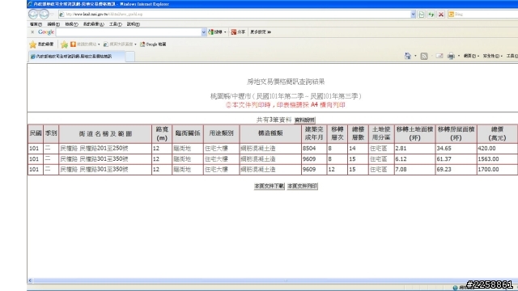Click house area cell 69.23
The height and width of the screenshot is (291, 518).
[456, 169]
